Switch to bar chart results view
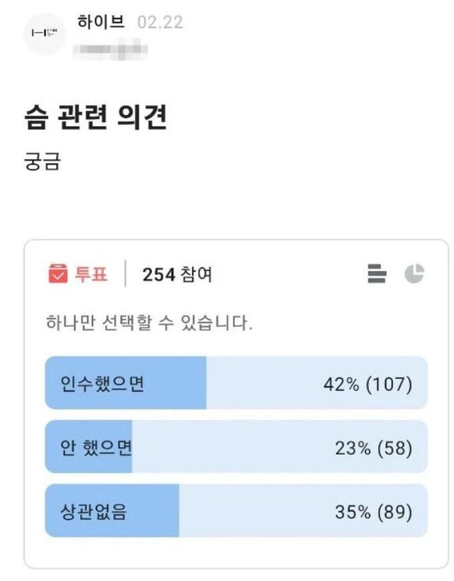Image resolution: width=454 pixels, height=581 pixels. [377, 274]
